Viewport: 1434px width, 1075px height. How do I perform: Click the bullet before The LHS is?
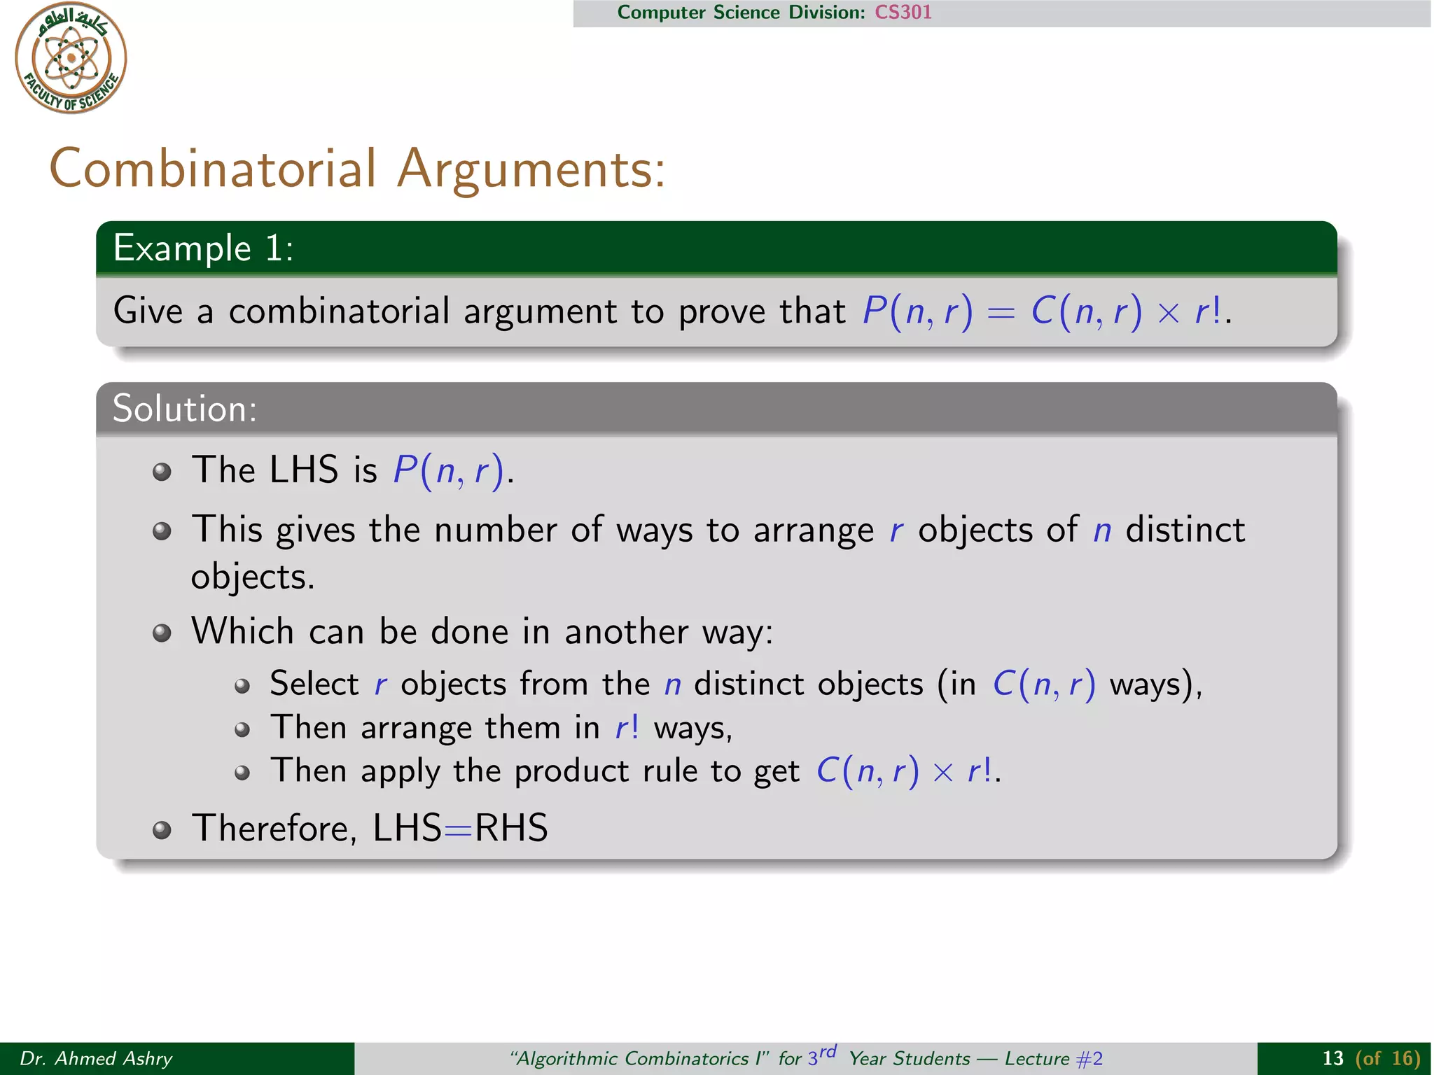click(162, 472)
